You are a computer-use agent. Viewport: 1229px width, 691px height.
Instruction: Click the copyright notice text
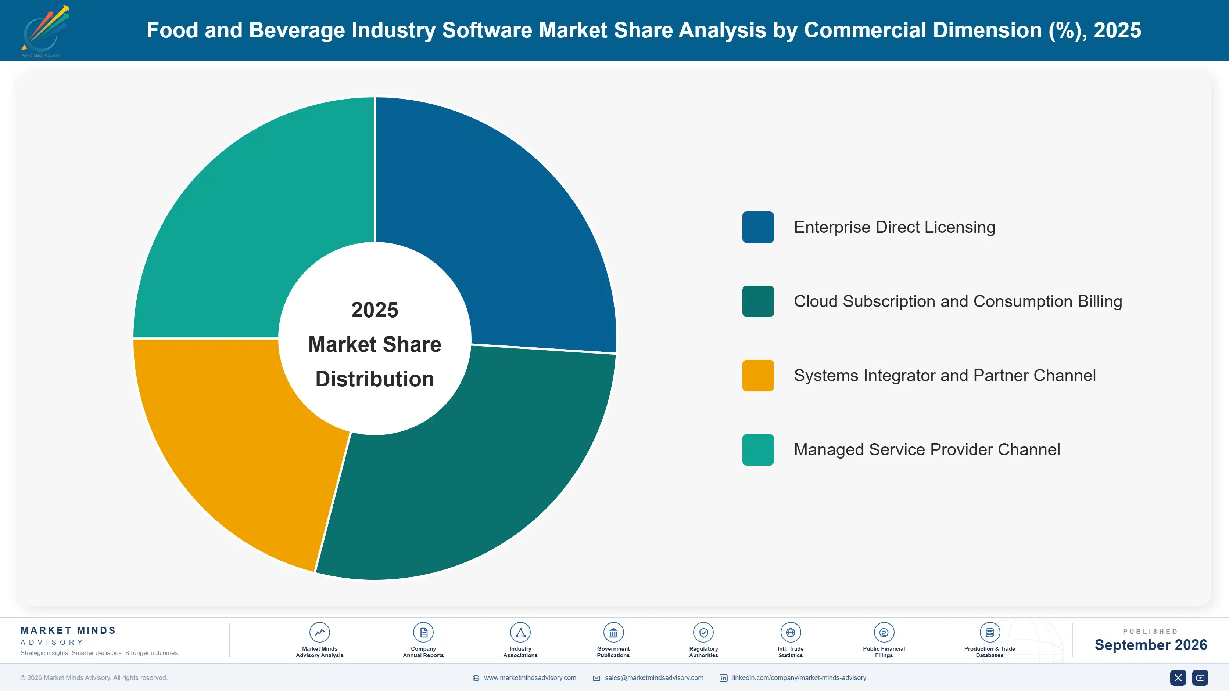(94, 678)
